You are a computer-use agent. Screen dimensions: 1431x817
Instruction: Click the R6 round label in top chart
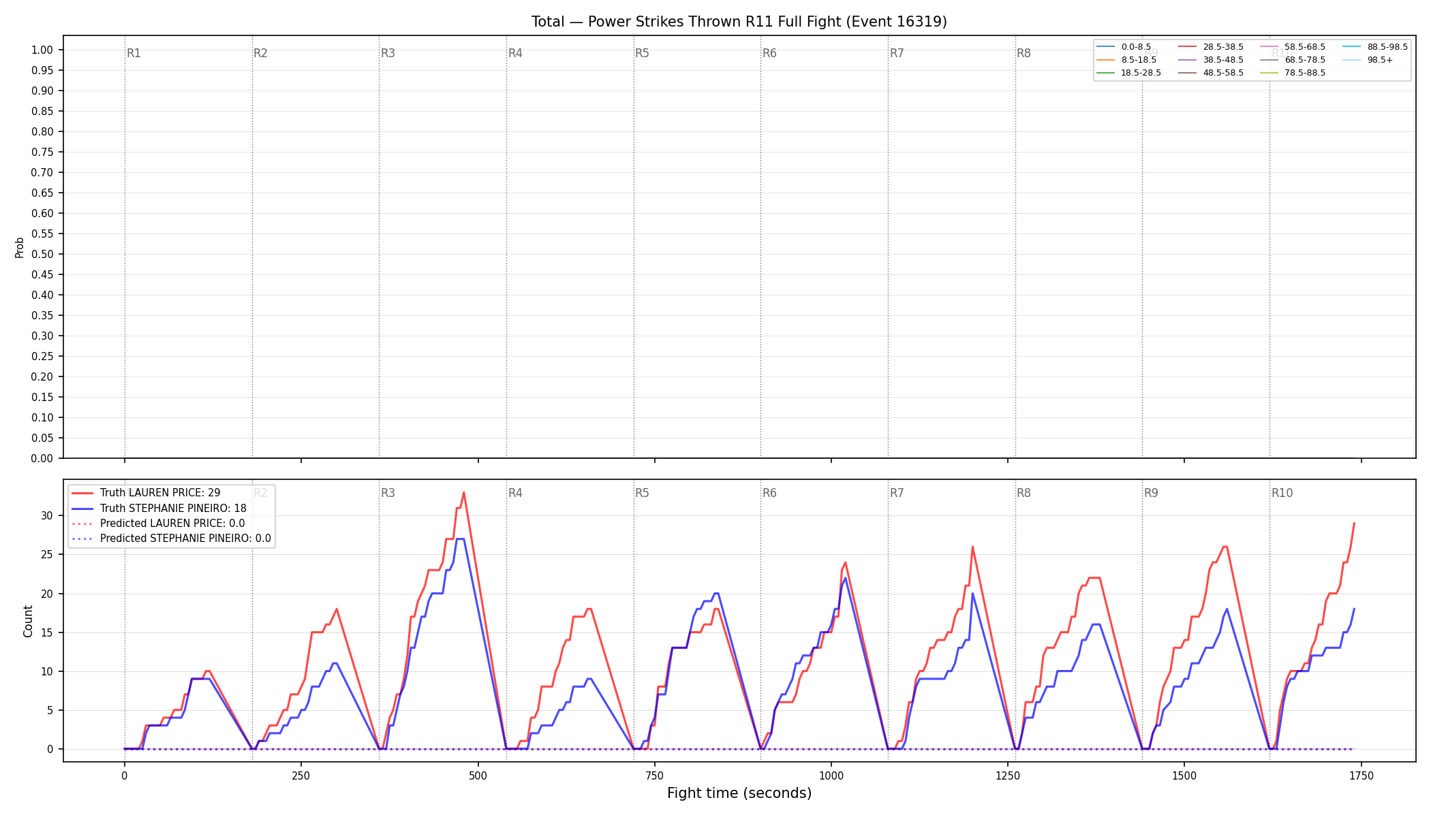(x=769, y=53)
